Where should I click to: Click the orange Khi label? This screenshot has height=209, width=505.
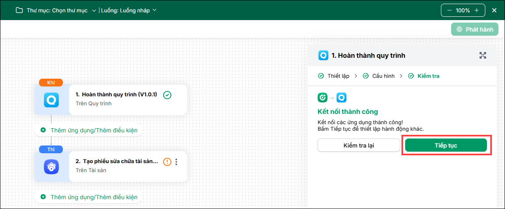point(51,83)
